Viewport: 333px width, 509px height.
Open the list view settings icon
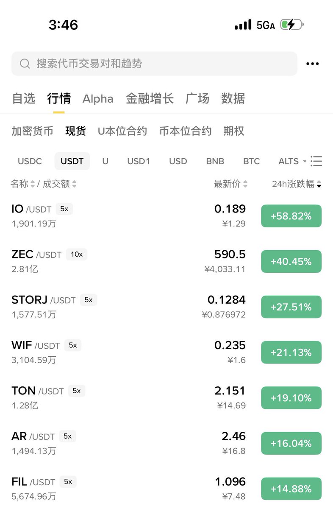click(316, 161)
